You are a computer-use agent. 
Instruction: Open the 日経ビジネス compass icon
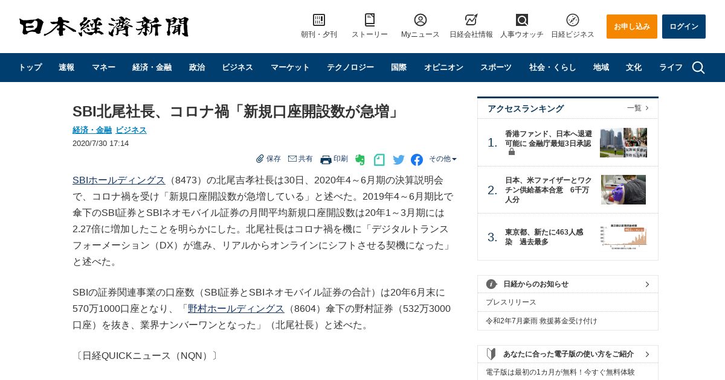(573, 20)
